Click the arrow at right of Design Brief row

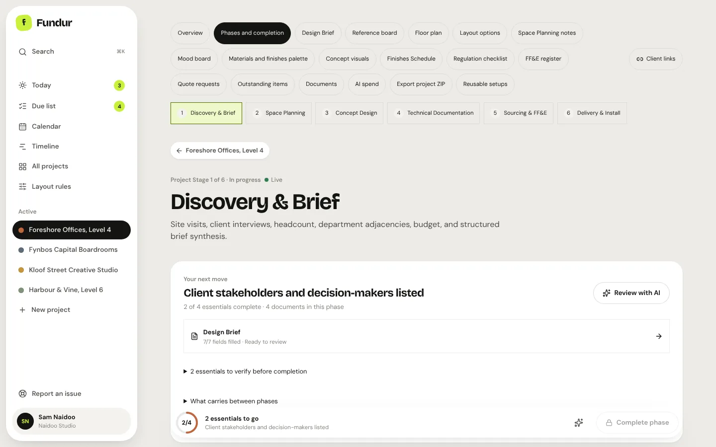(x=659, y=336)
